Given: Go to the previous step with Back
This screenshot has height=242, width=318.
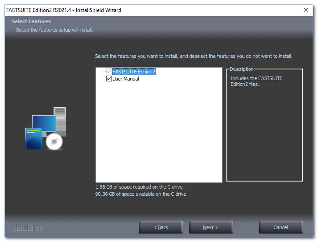Looking at the screenshot, I should point(161,227).
